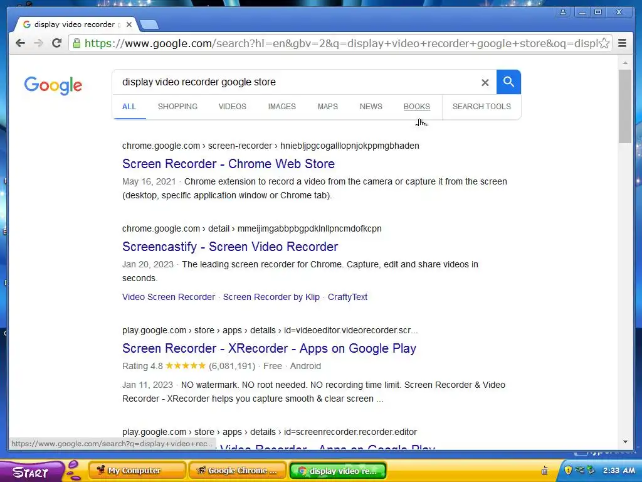Open Screencastify - Screen Video Recorder result
Viewport: 642px width, 482px height.
tap(230, 247)
